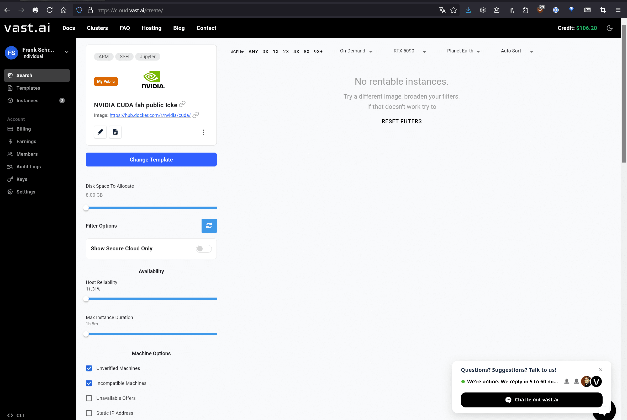Click RESET FILTERS
The height and width of the screenshot is (420, 627).
(x=401, y=121)
